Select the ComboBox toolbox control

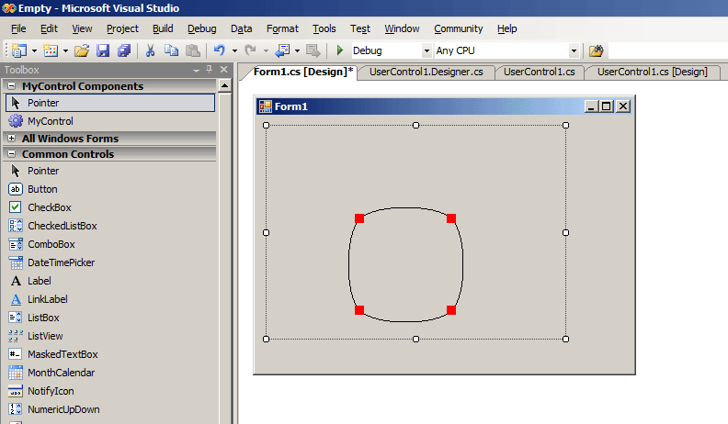point(110,244)
